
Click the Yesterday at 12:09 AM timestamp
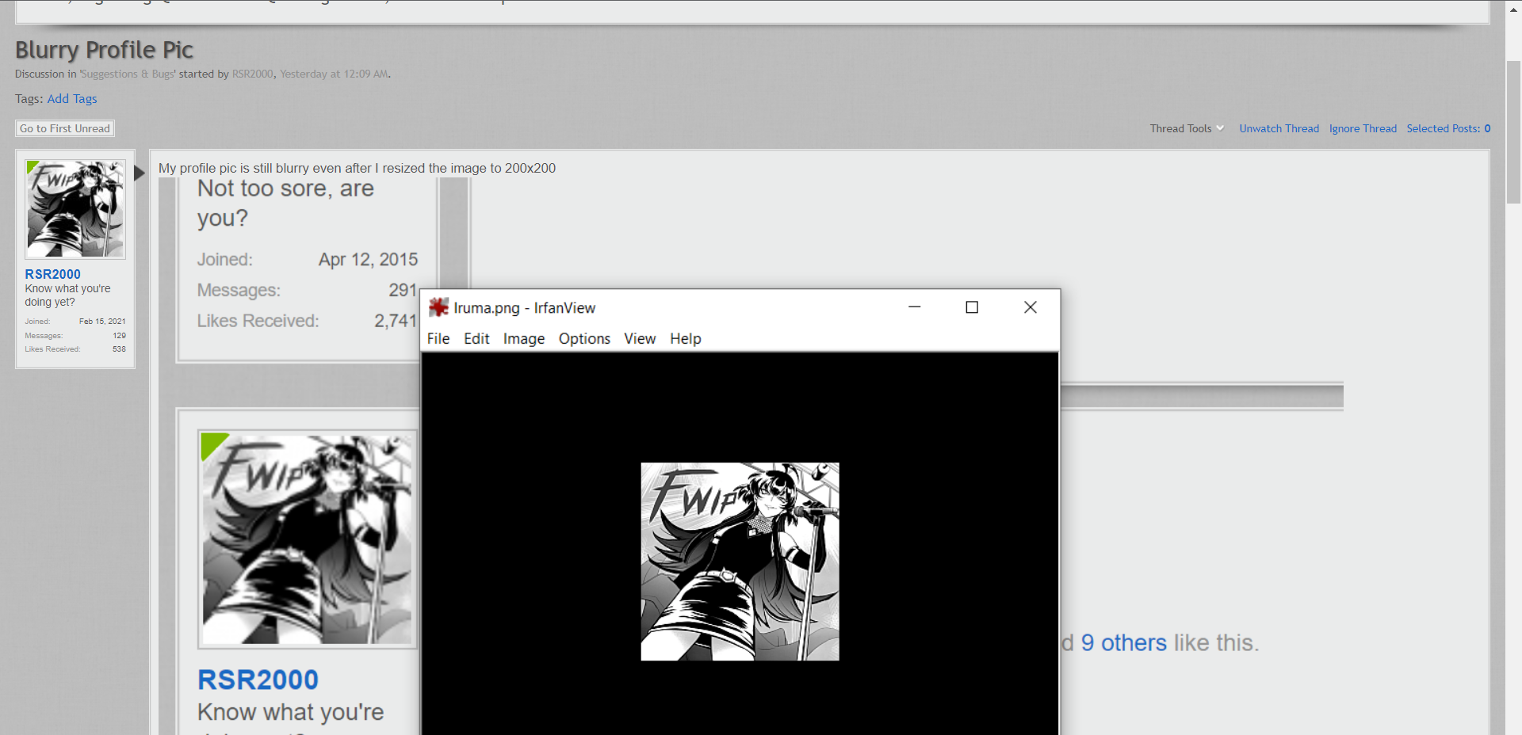pyautogui.click(x=334, y=74)
